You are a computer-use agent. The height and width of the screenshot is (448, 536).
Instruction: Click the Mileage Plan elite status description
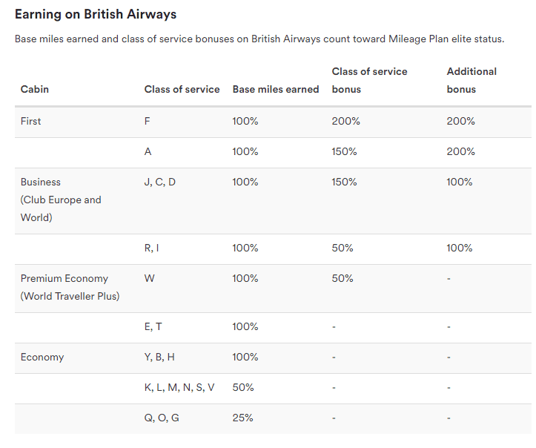pos(259,39)
